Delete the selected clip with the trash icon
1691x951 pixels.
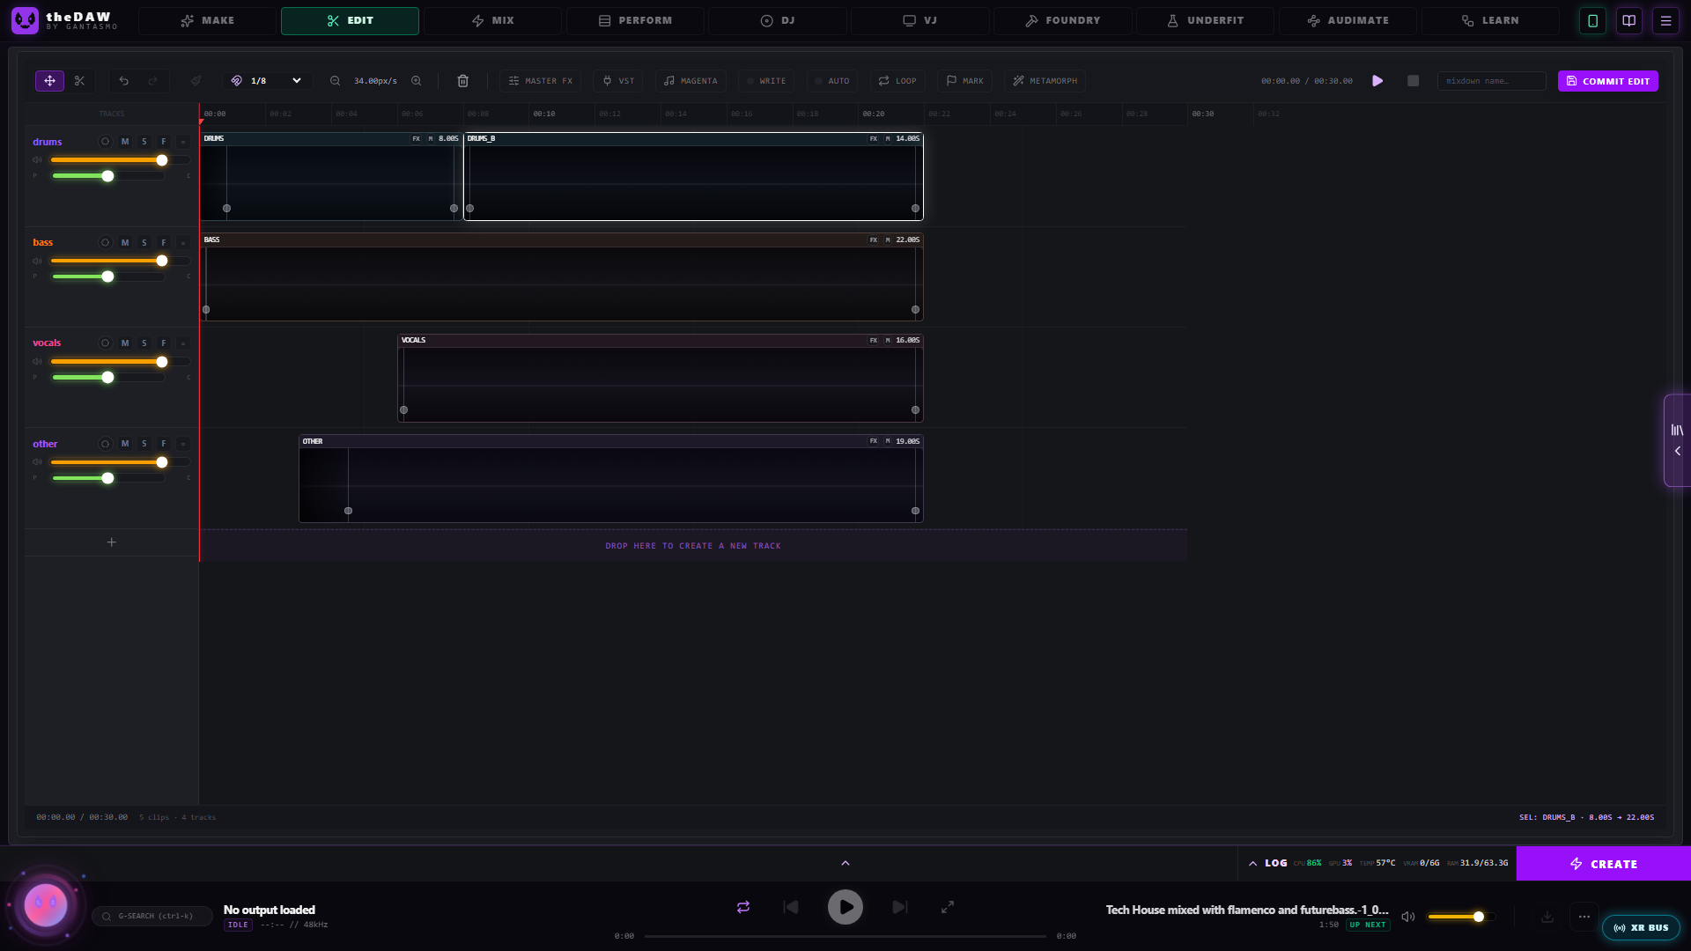(463, 81)
